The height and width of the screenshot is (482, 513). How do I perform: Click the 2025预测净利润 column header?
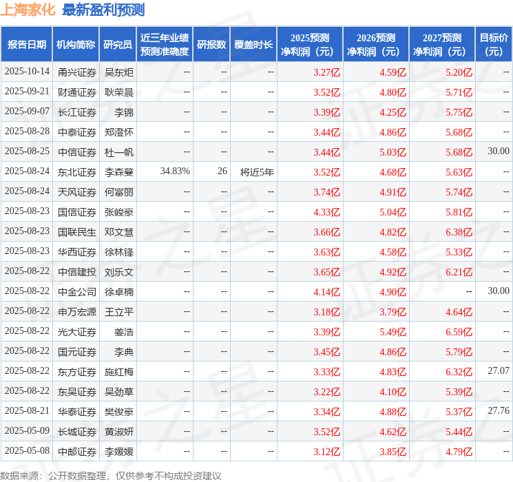click(310, 45)
